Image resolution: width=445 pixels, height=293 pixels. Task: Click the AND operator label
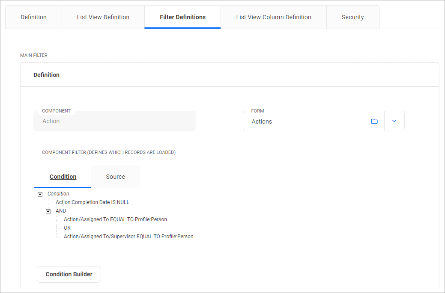pyautogui.click(x=61, y=211)
